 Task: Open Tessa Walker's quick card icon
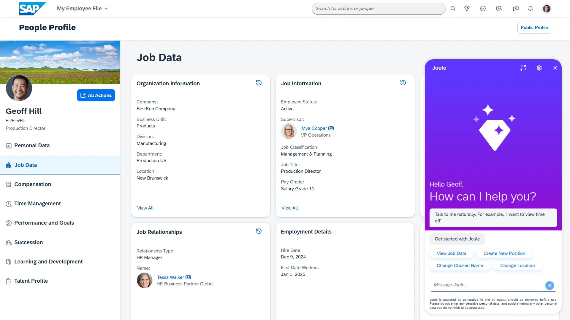[188, 277]
